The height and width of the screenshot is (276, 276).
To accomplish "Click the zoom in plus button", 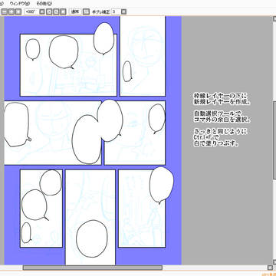I will coord(11,11).
